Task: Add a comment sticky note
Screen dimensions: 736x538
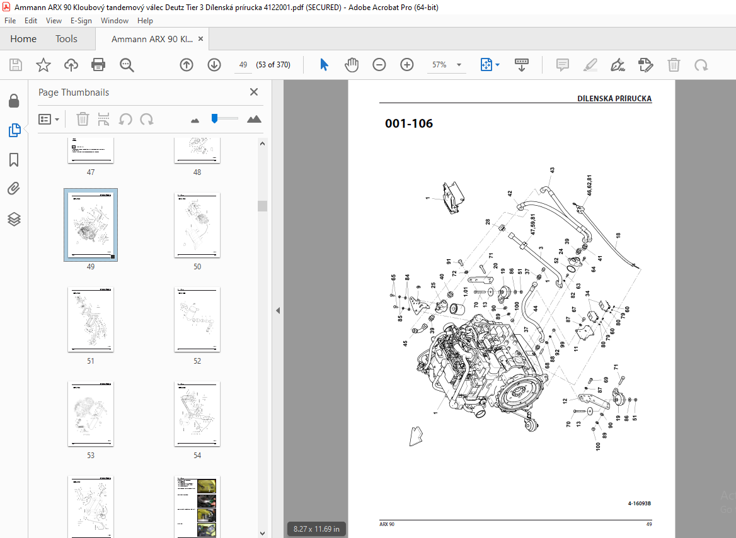Action: 562,65
